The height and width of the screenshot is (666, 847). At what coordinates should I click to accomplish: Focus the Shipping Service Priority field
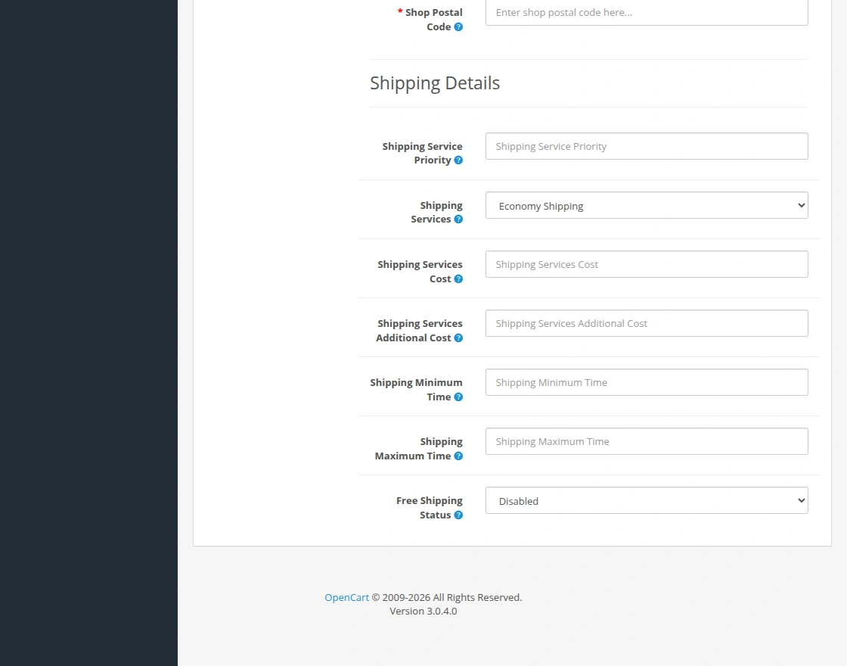coord(647,146)
